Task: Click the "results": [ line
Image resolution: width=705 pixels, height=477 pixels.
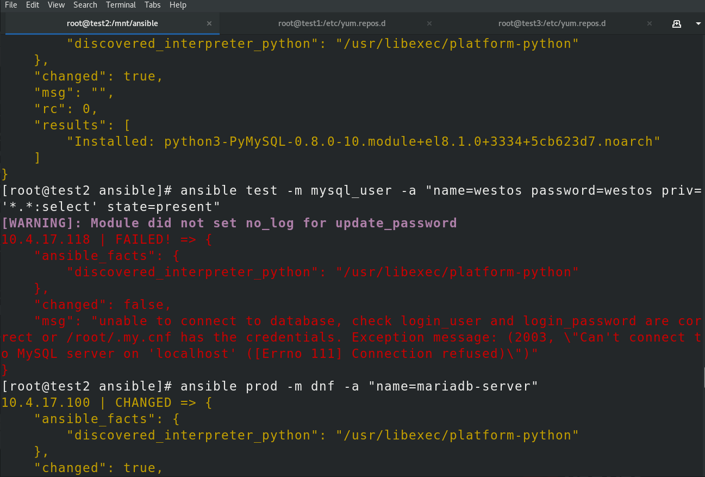Action: (x=83, y=125)
